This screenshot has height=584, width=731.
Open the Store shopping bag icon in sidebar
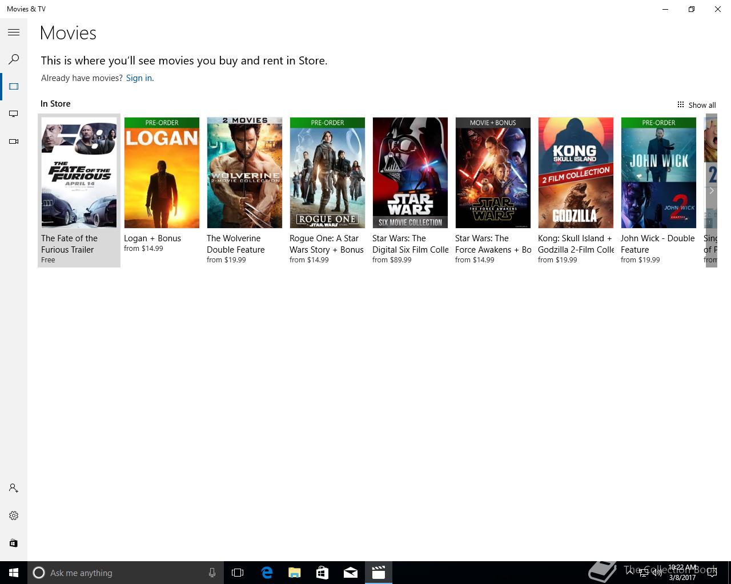(x=14, y=543)
